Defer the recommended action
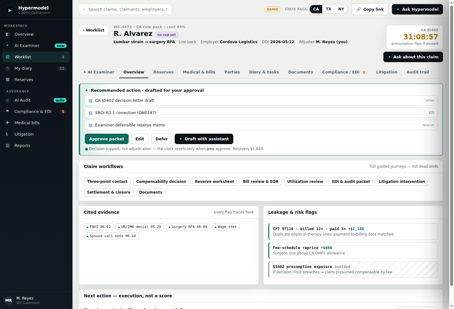 162,139
